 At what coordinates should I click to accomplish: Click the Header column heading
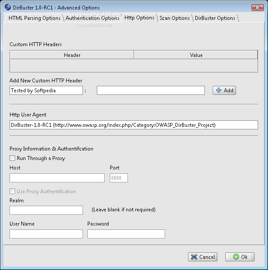72,55
